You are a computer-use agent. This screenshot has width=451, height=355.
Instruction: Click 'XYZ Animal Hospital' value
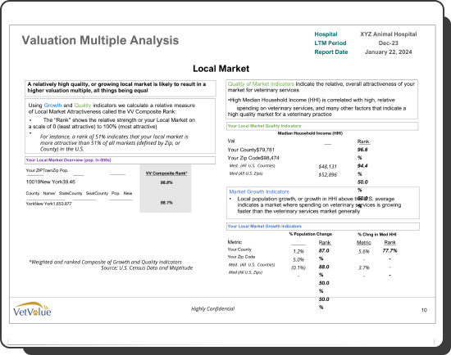(x=389, y=34)
